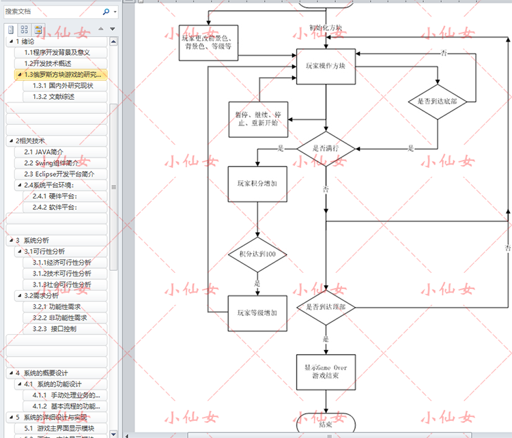
Task: Collapse the '4 系统的概要设计' heading
Action: (12, 373)
